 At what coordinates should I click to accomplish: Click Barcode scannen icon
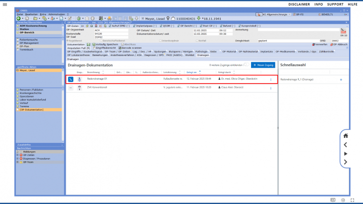(120, 48)
